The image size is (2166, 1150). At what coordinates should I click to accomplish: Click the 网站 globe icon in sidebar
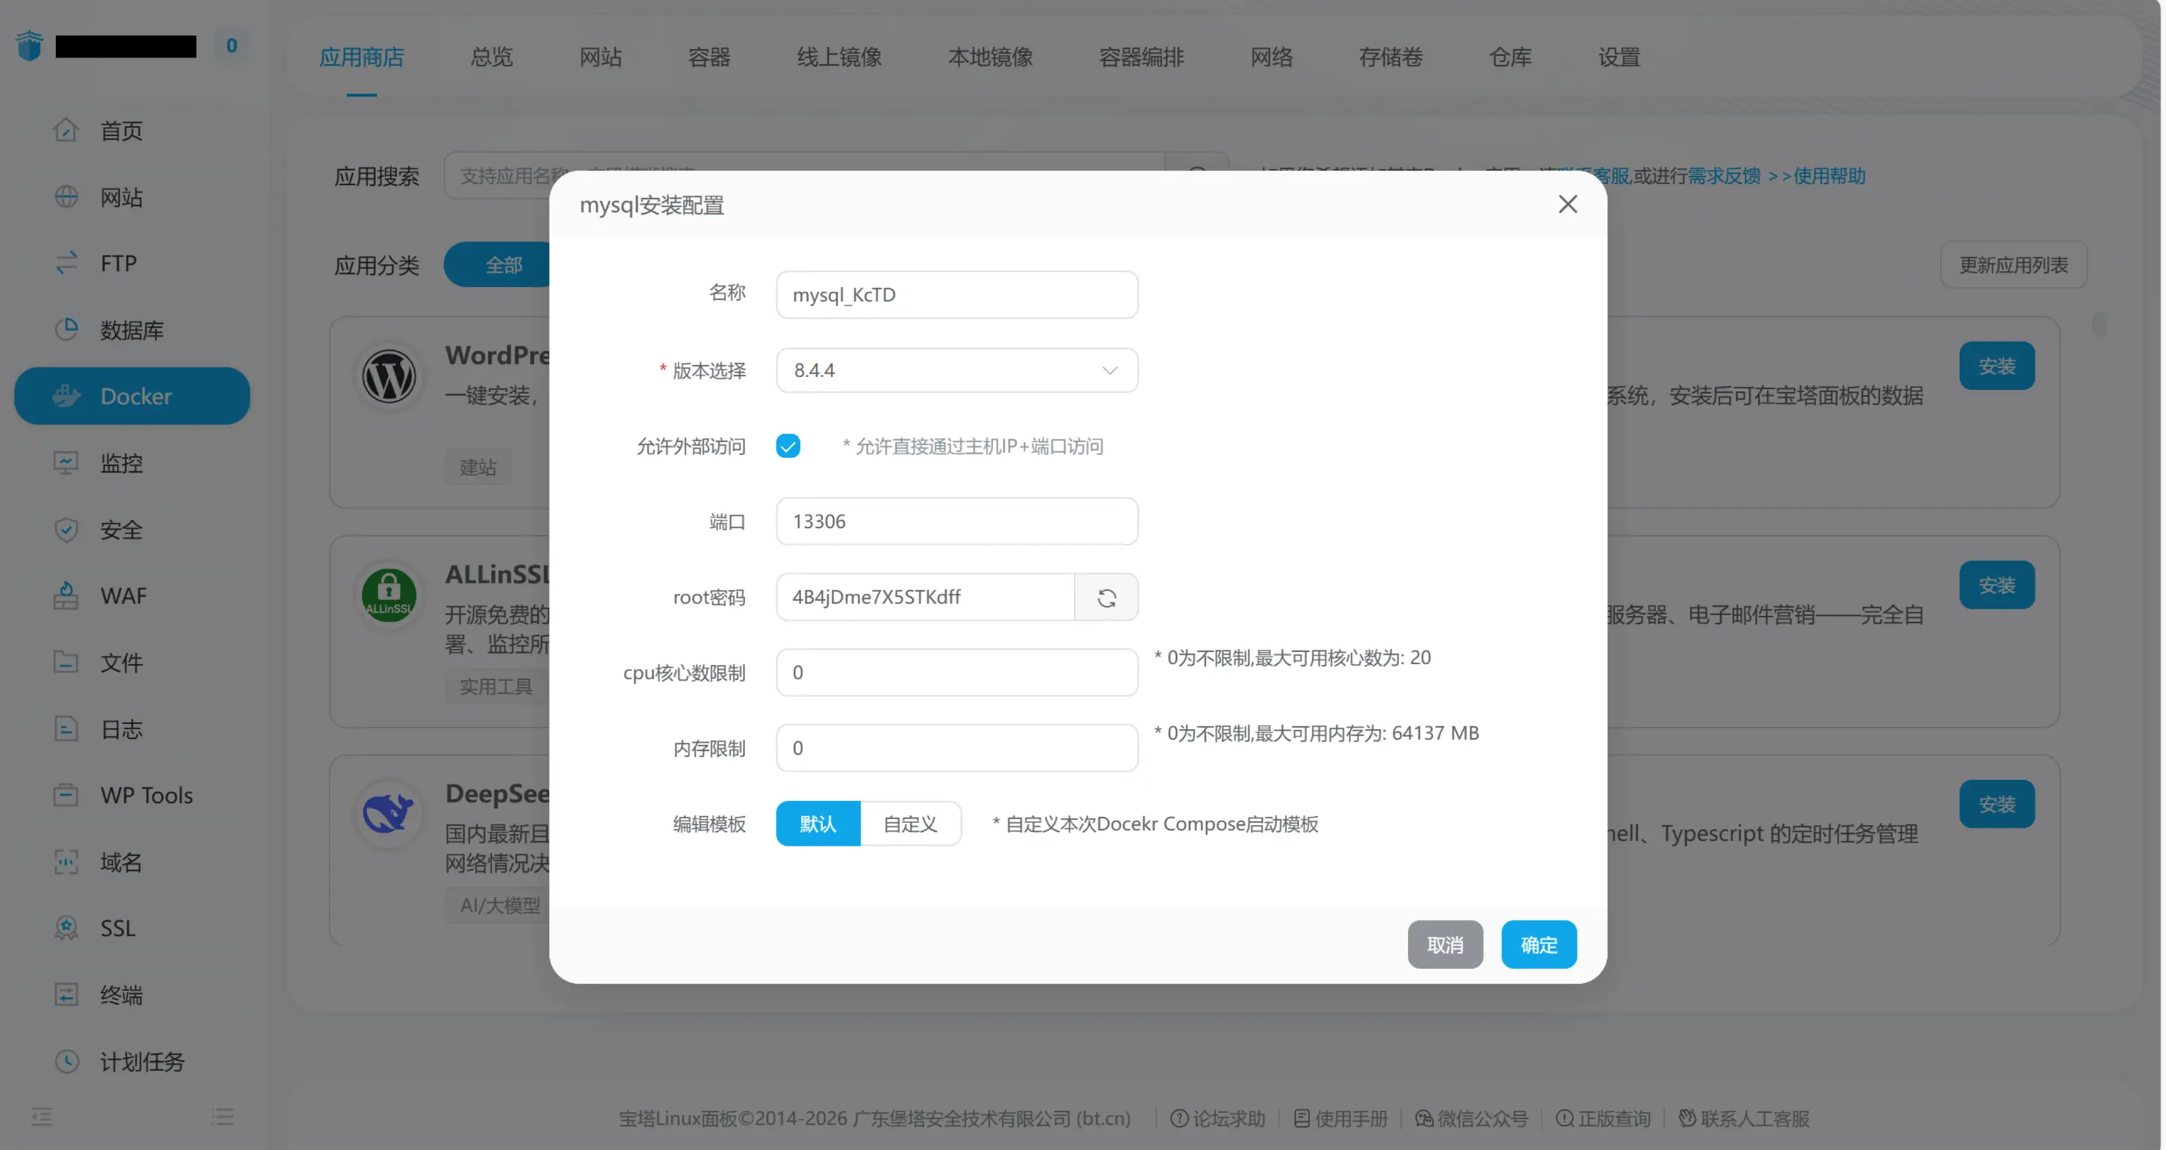[x=66, y=196]
